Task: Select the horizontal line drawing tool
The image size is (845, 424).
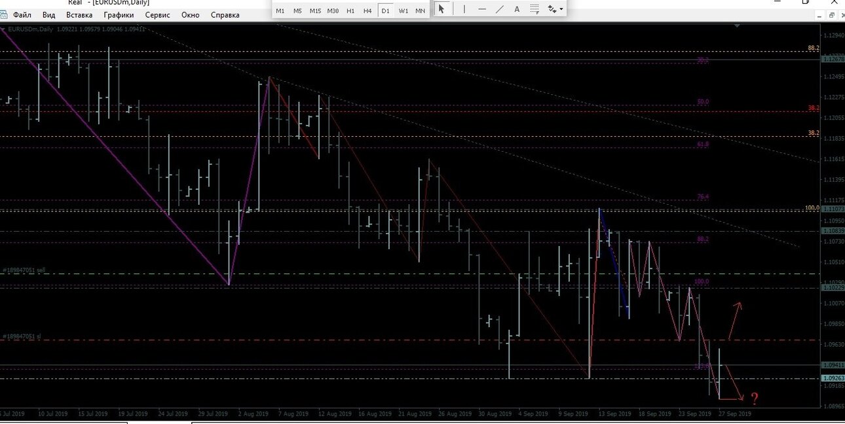Action: click(x=482, y=9)
